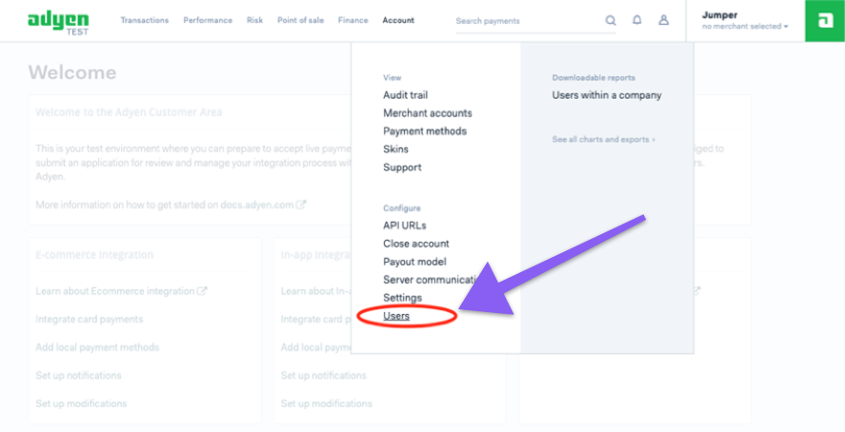Viewport: 845px width, 432px height.
Task: Open Settings under Configure
Action: point(403,298)
